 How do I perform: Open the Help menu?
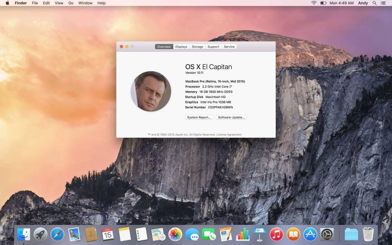[x=102, y=3]
